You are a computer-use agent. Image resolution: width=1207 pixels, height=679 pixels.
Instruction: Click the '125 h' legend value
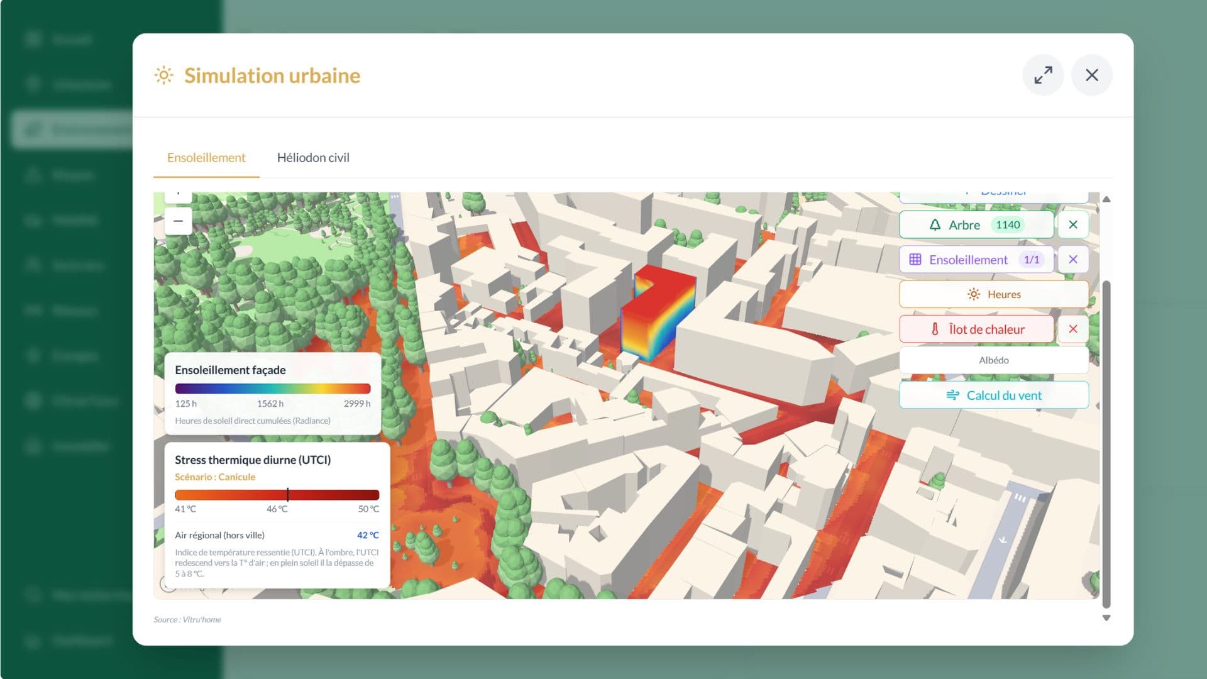tap(185, 404)
